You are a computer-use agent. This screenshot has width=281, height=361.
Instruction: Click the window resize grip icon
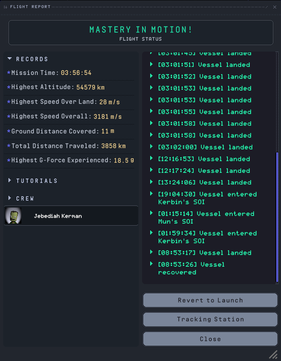273,353
